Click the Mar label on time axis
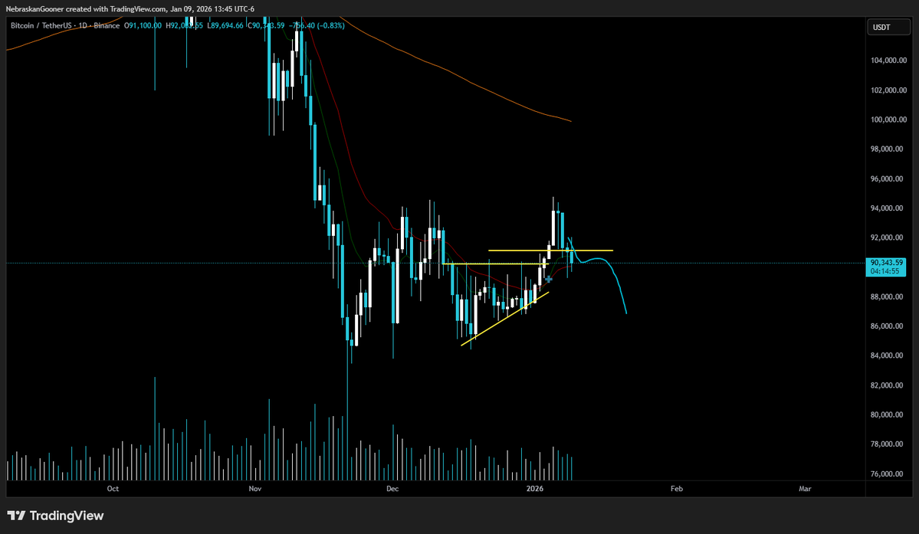 [805, 488]
